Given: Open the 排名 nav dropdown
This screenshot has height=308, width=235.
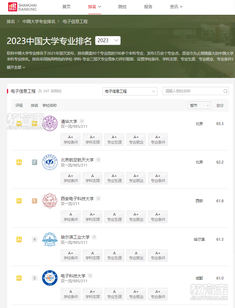Looking at the screenshot, I should coord(94,7).
